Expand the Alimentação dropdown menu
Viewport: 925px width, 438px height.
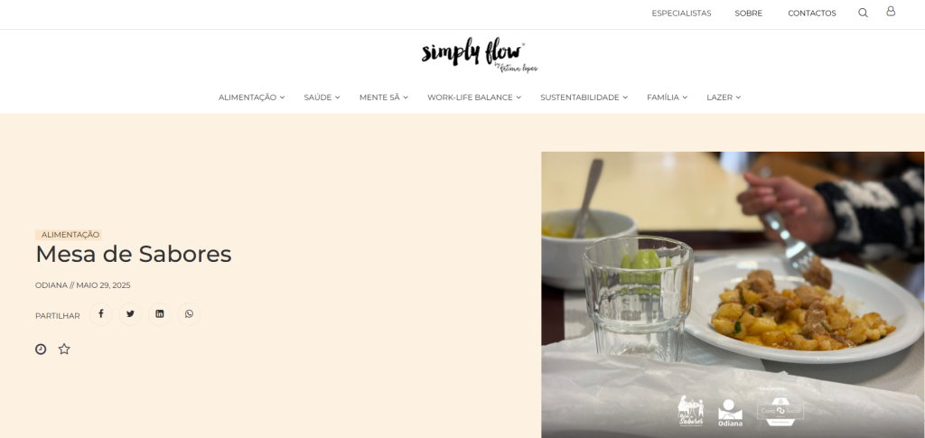tap(251, 98)
